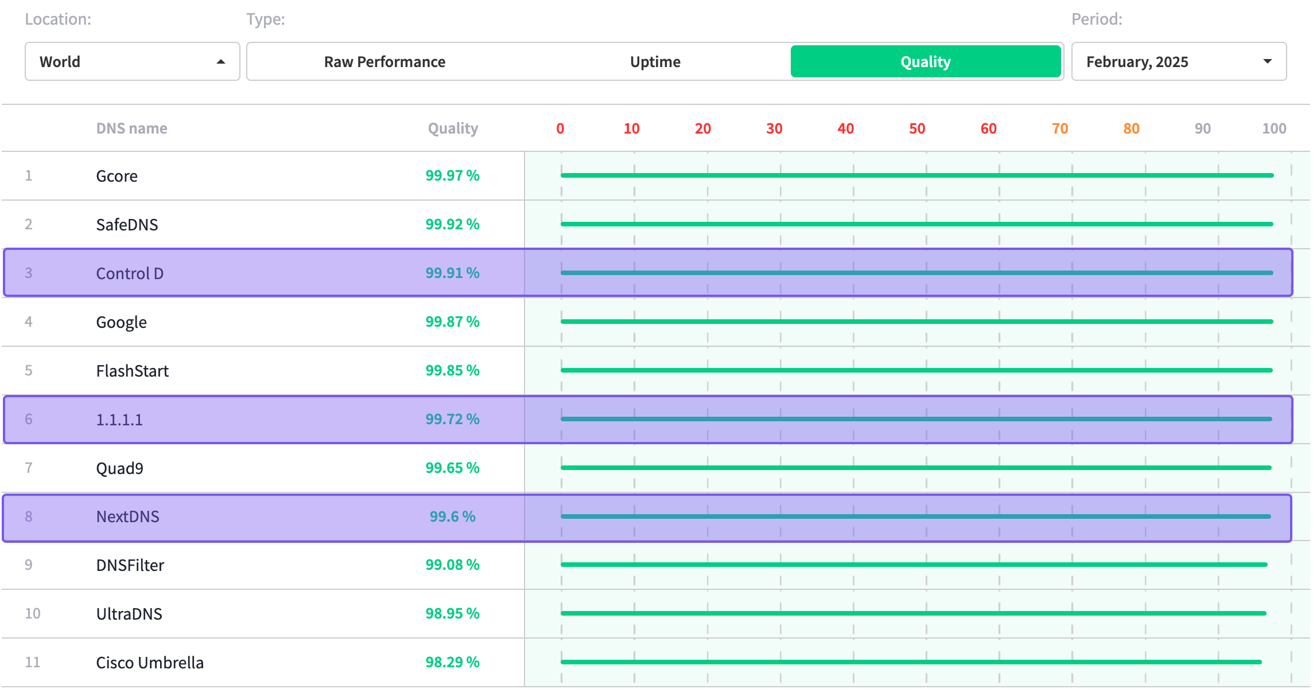Click Google's 99.87 % quality value
1313x689 pixels.
tap(453, 322)
